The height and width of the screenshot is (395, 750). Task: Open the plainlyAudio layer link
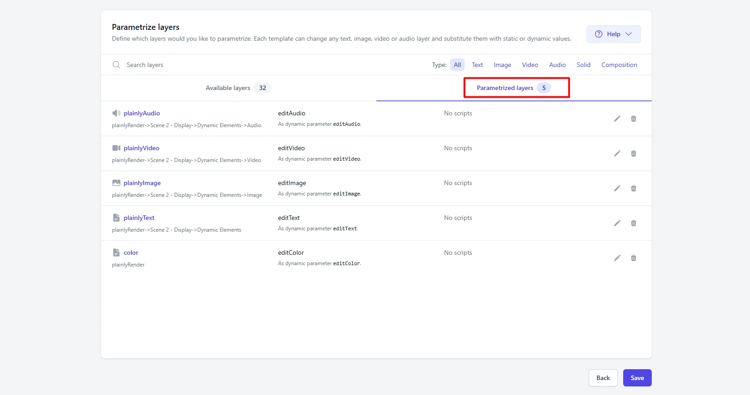[142, 113]
